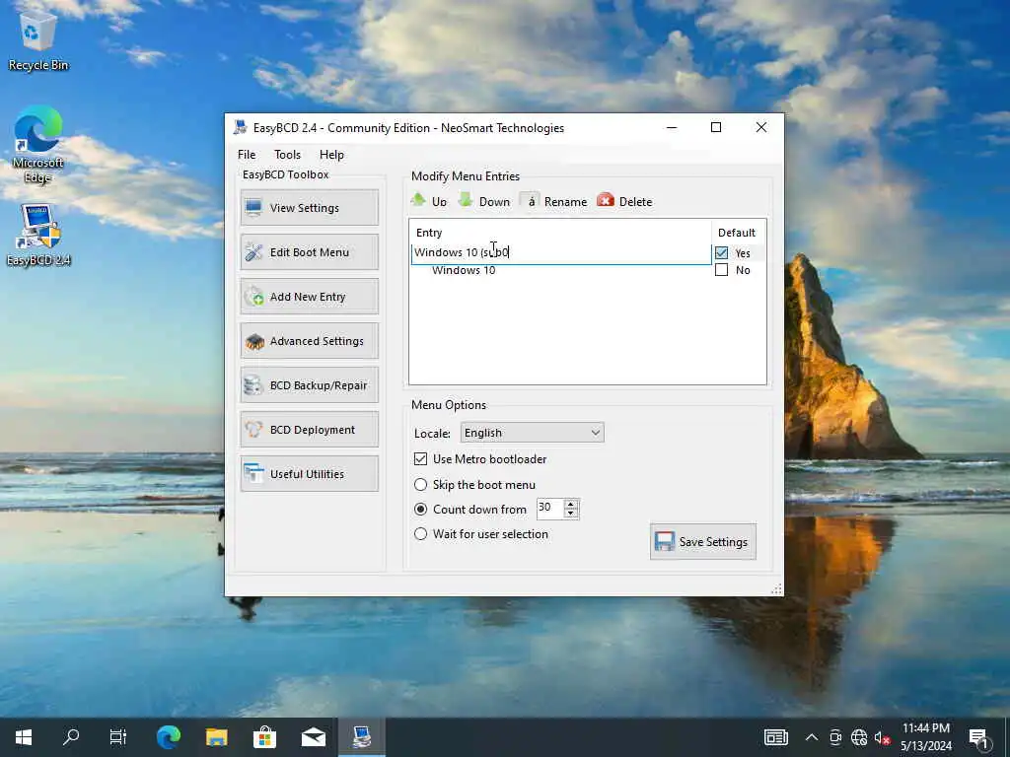Screen dimensions: 1010x757
Task: Open taskbar Search
Action: (x=71, y=737)
